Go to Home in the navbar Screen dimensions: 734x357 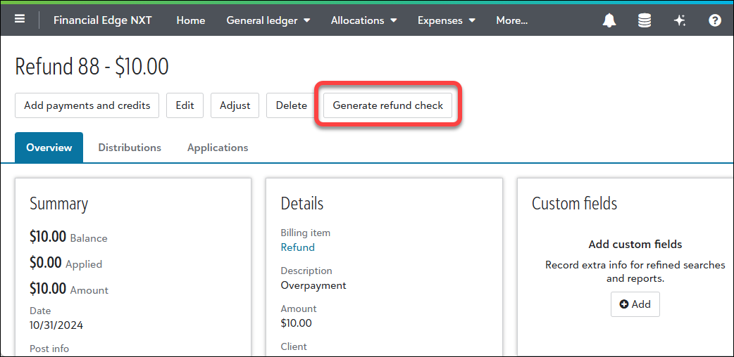click(x=190, y=20)
